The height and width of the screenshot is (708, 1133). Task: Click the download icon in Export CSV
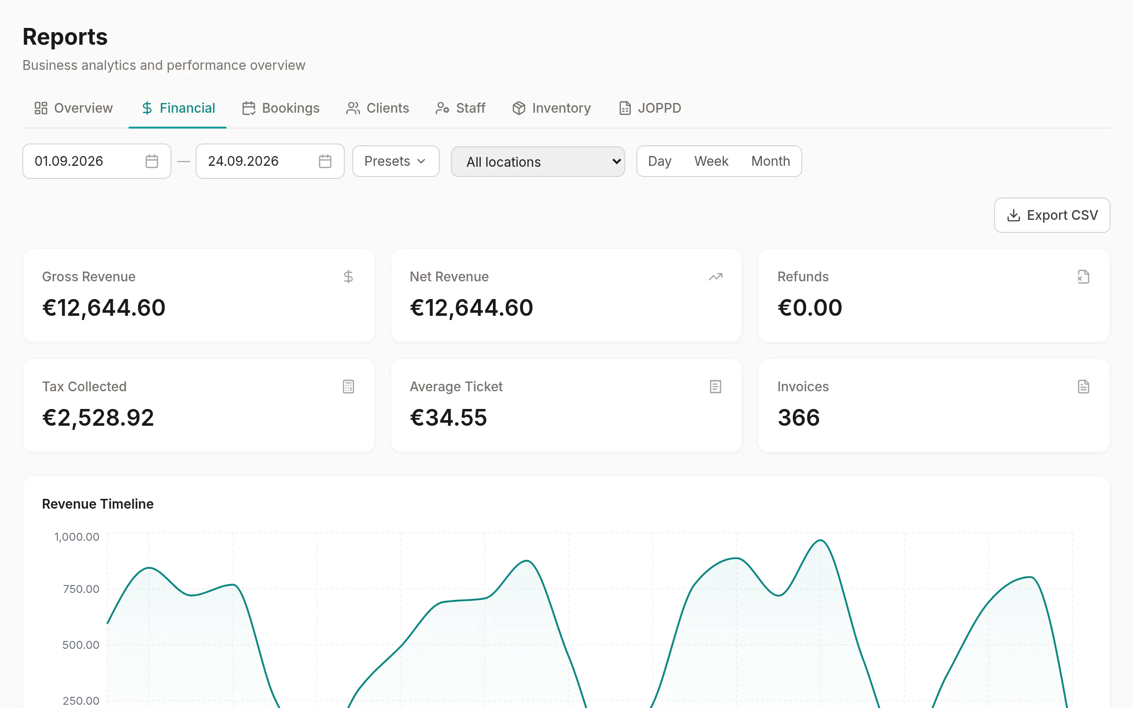[x=1014, y=215]
